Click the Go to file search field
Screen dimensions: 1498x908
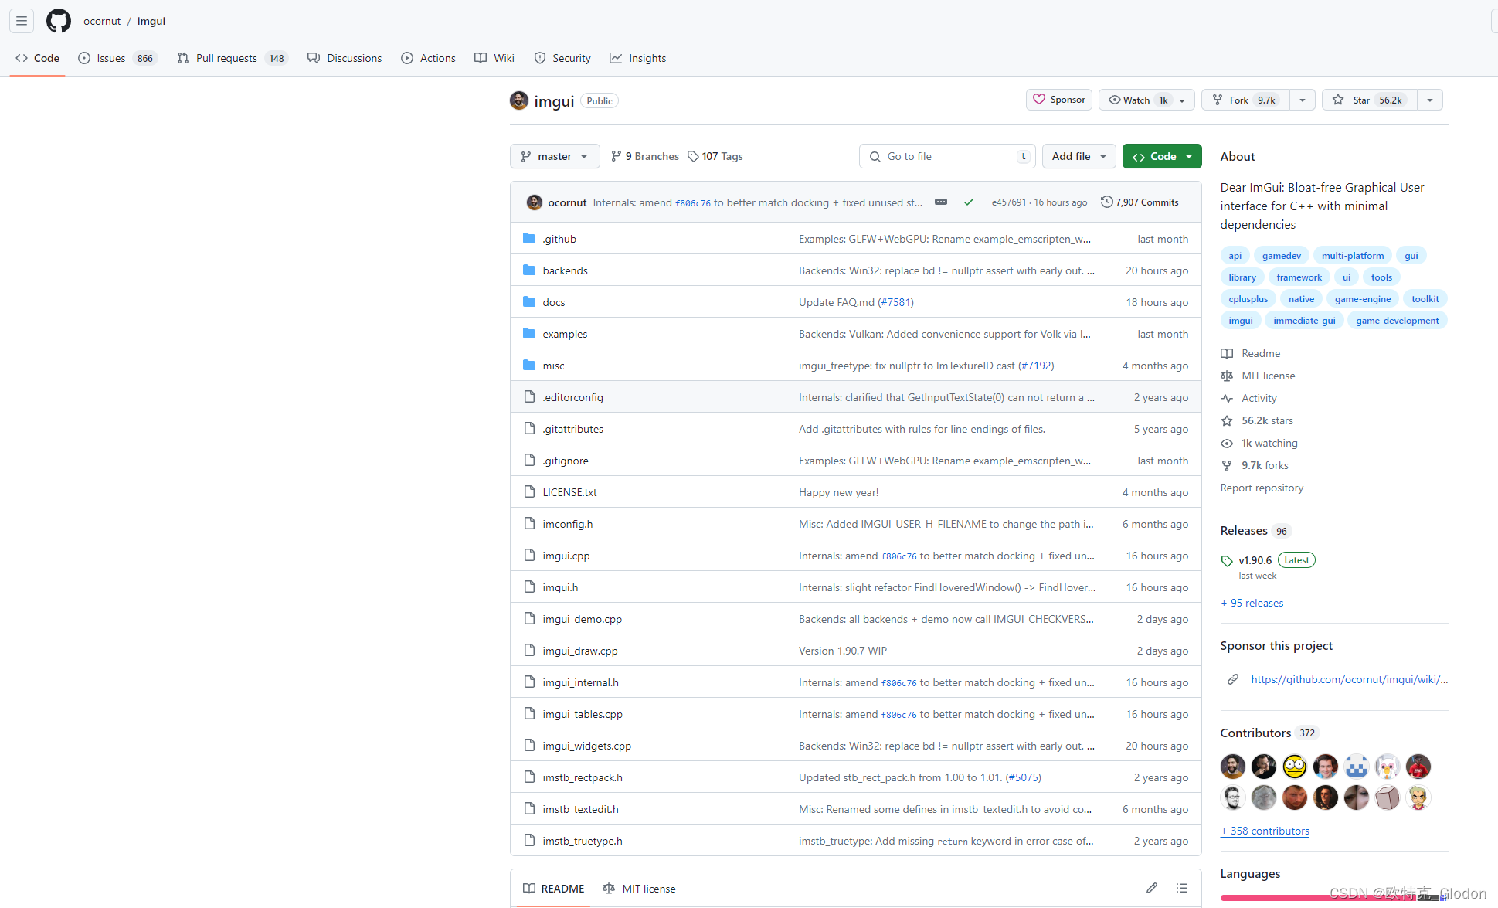[x=946, y=156]
